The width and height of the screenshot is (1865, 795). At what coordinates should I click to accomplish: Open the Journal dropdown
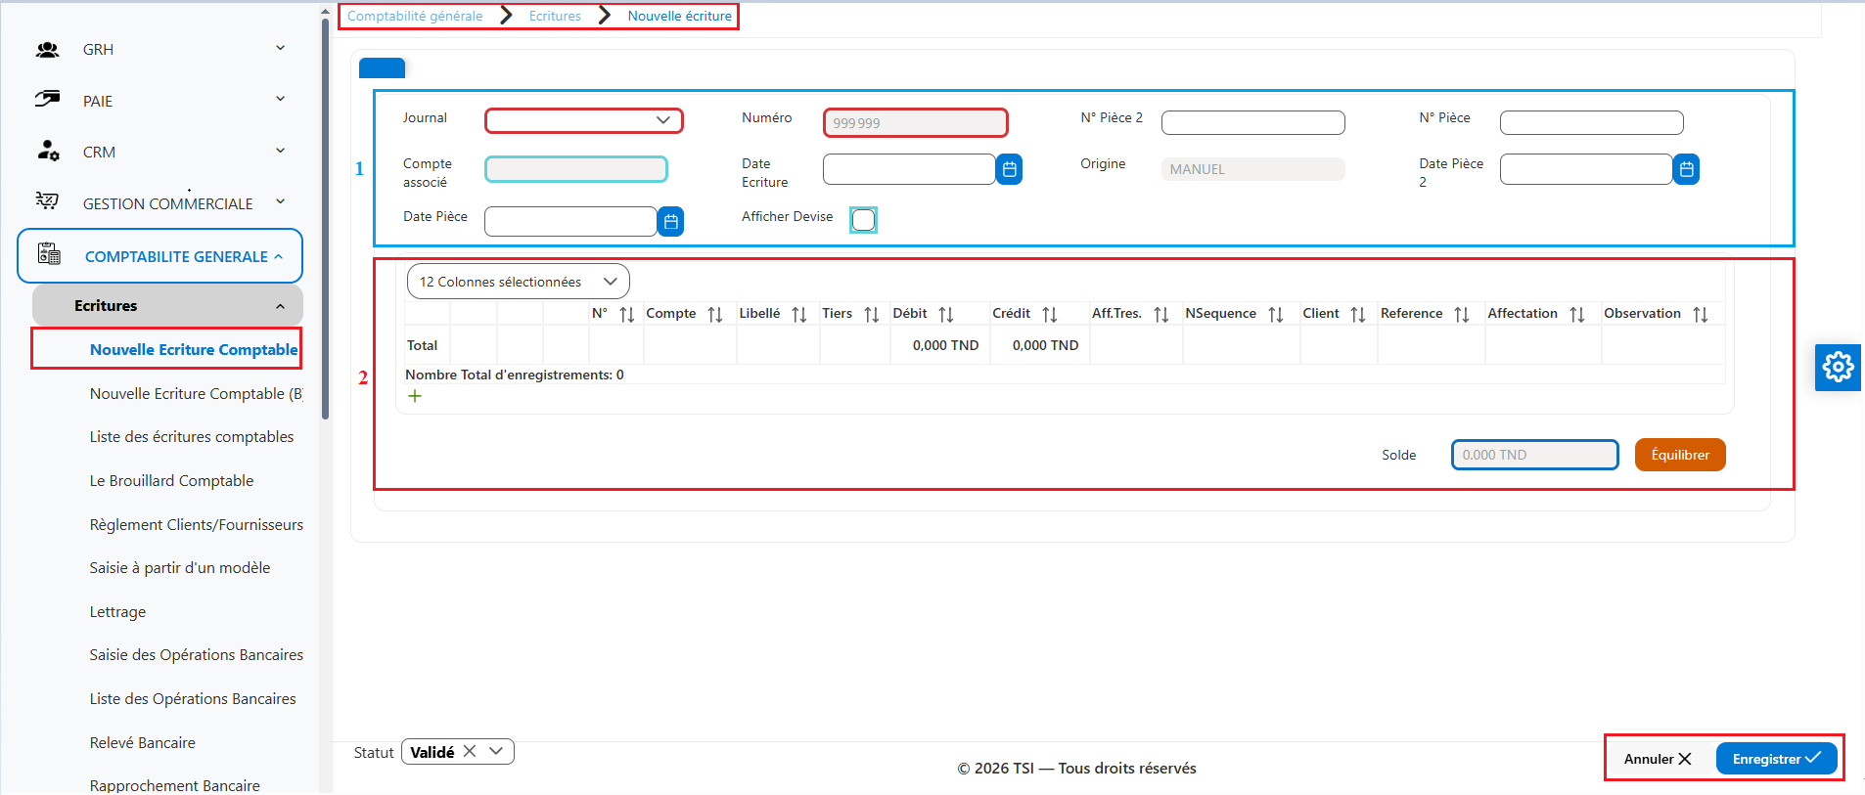click(584, 120)
